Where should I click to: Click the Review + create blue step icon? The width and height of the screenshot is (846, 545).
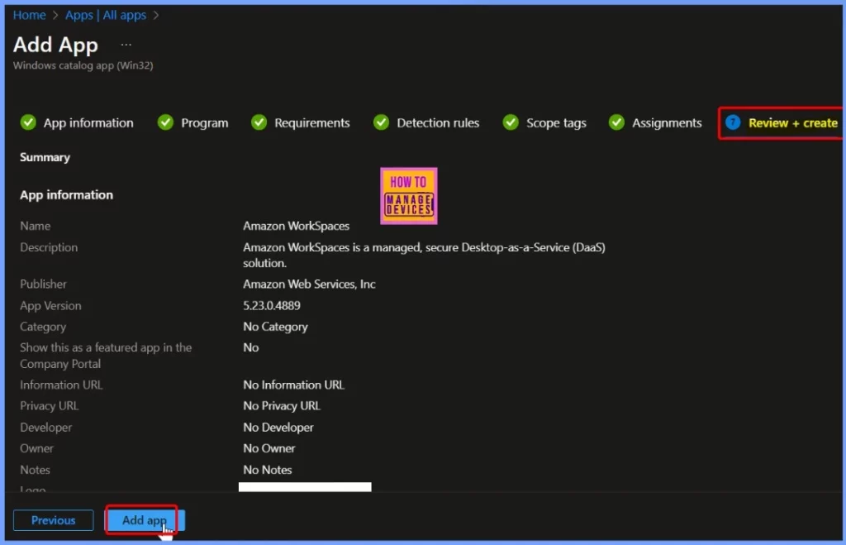(733, 122)
